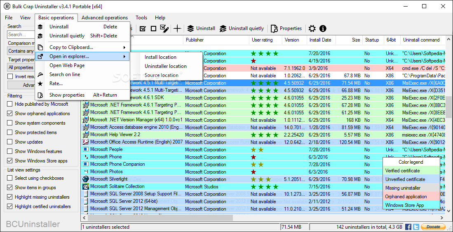Viewport: 453px width, 232px height.
Task: Click the Microsoft Help Viewer 2.2 row icon
Action: click(x=85, y=135)
